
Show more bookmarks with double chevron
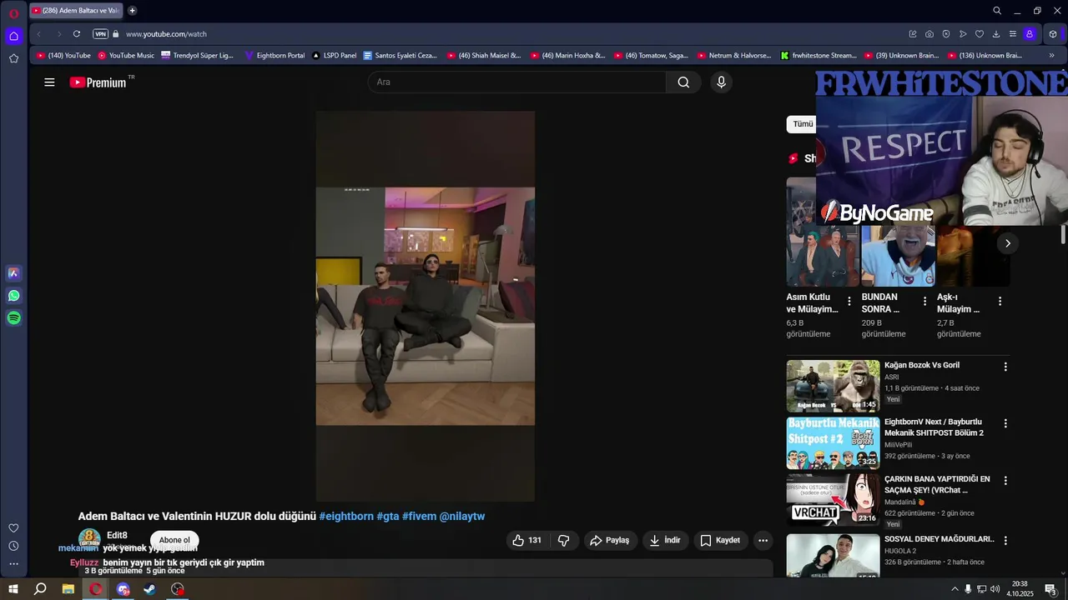click(1051, 56)
